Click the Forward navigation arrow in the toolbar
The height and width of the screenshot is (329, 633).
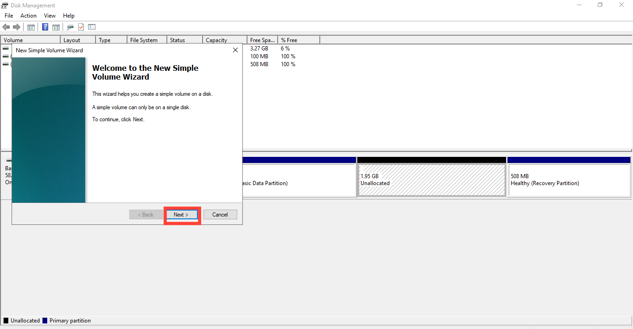point(17,26)
